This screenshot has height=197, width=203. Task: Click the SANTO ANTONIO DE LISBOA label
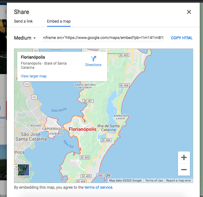coord(85,86)
